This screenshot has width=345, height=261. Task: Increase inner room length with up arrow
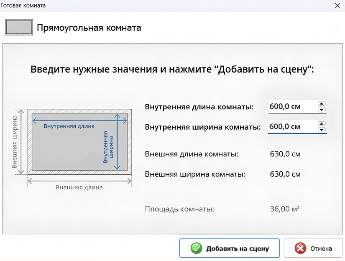(322, 103)
